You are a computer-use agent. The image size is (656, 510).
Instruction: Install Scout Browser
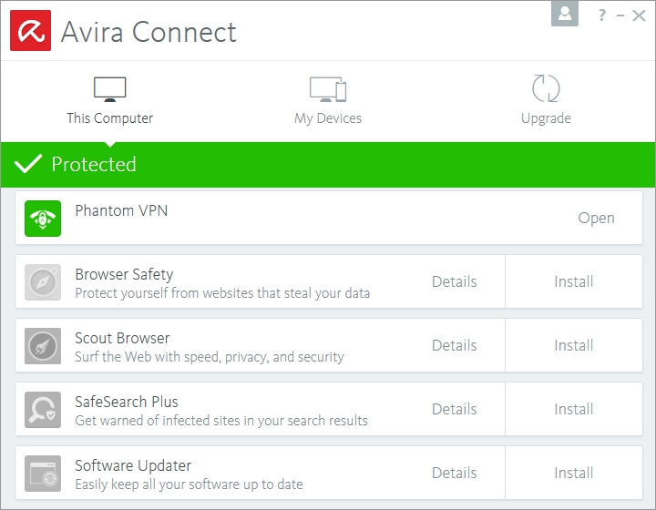pyautogui.click(x=574, y=345)
